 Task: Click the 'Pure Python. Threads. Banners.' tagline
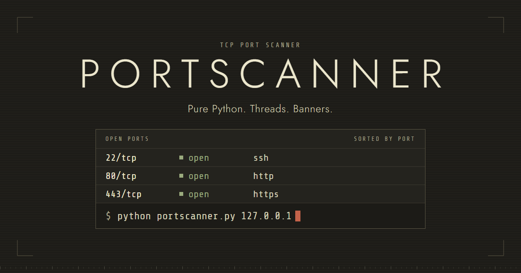click(x=260, y=109)
